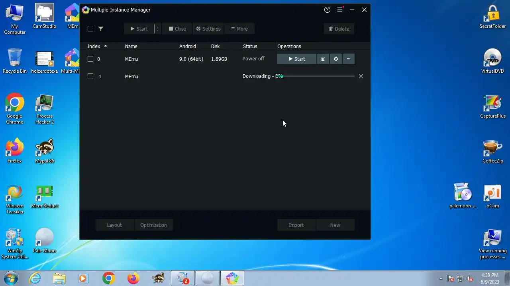Viewport: 510px width, 286px height.
Task: Open Process Hacker 2 desktop icon
Action: point(45,109)
